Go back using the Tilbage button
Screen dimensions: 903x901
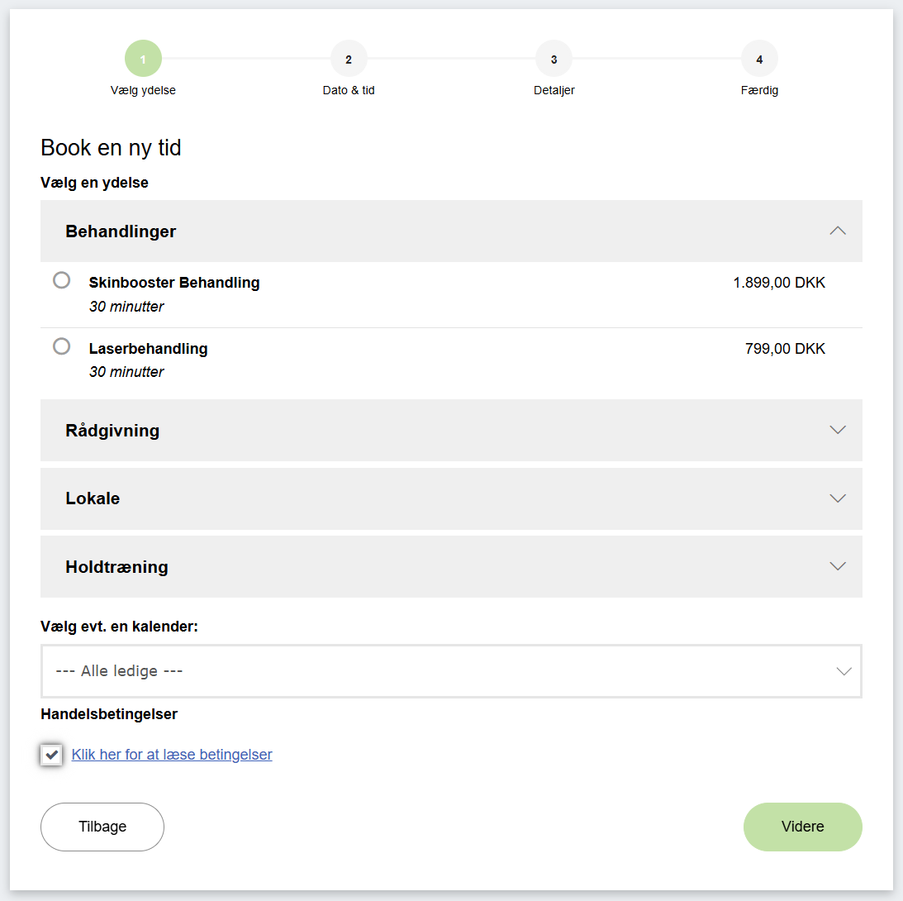pos(102,827)
